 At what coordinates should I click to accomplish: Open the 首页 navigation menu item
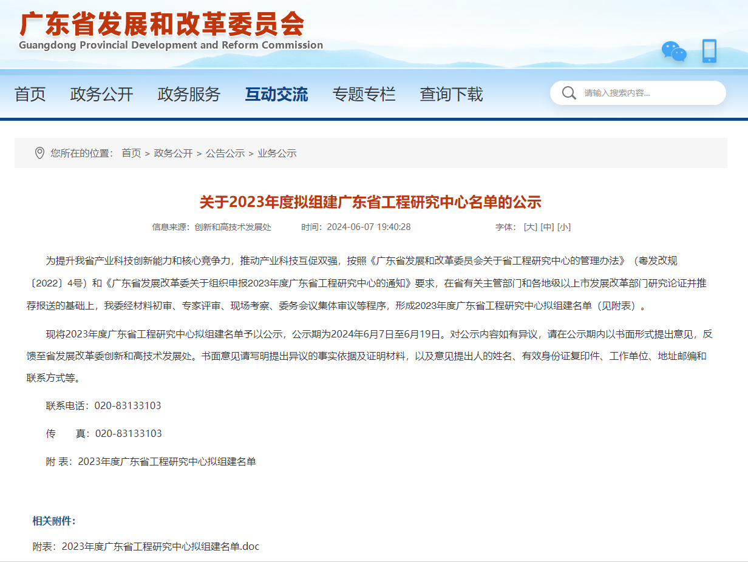30,94
